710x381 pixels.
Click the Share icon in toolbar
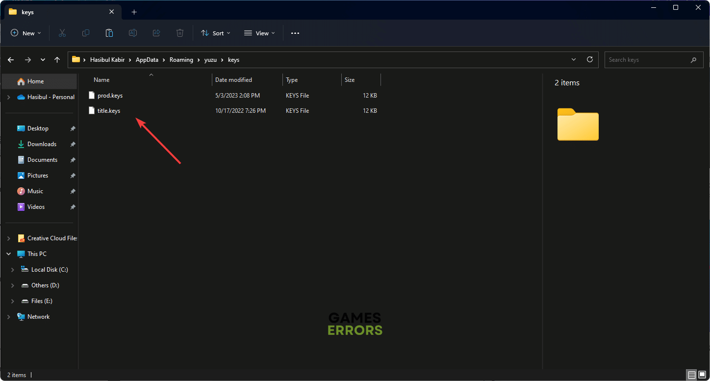156,33
